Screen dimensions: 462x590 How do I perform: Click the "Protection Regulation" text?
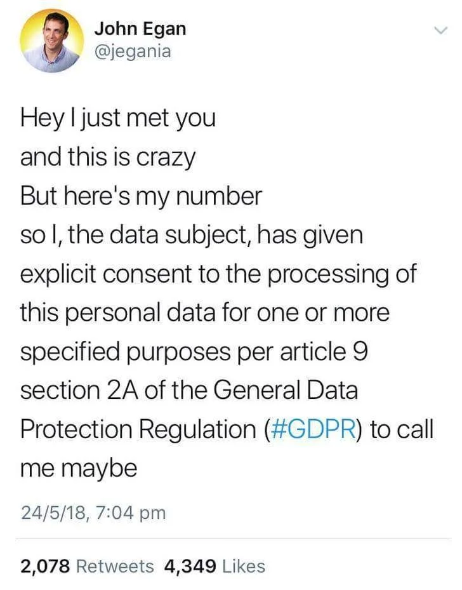point(137,429)
